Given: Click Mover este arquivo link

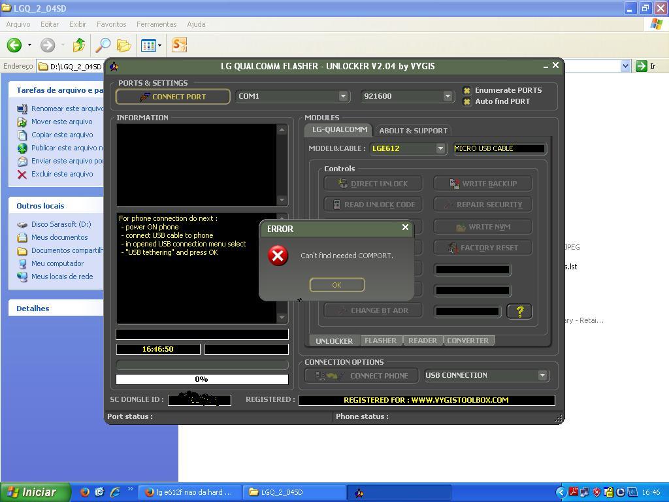Looking at the screenshot, I should point(62,122).
